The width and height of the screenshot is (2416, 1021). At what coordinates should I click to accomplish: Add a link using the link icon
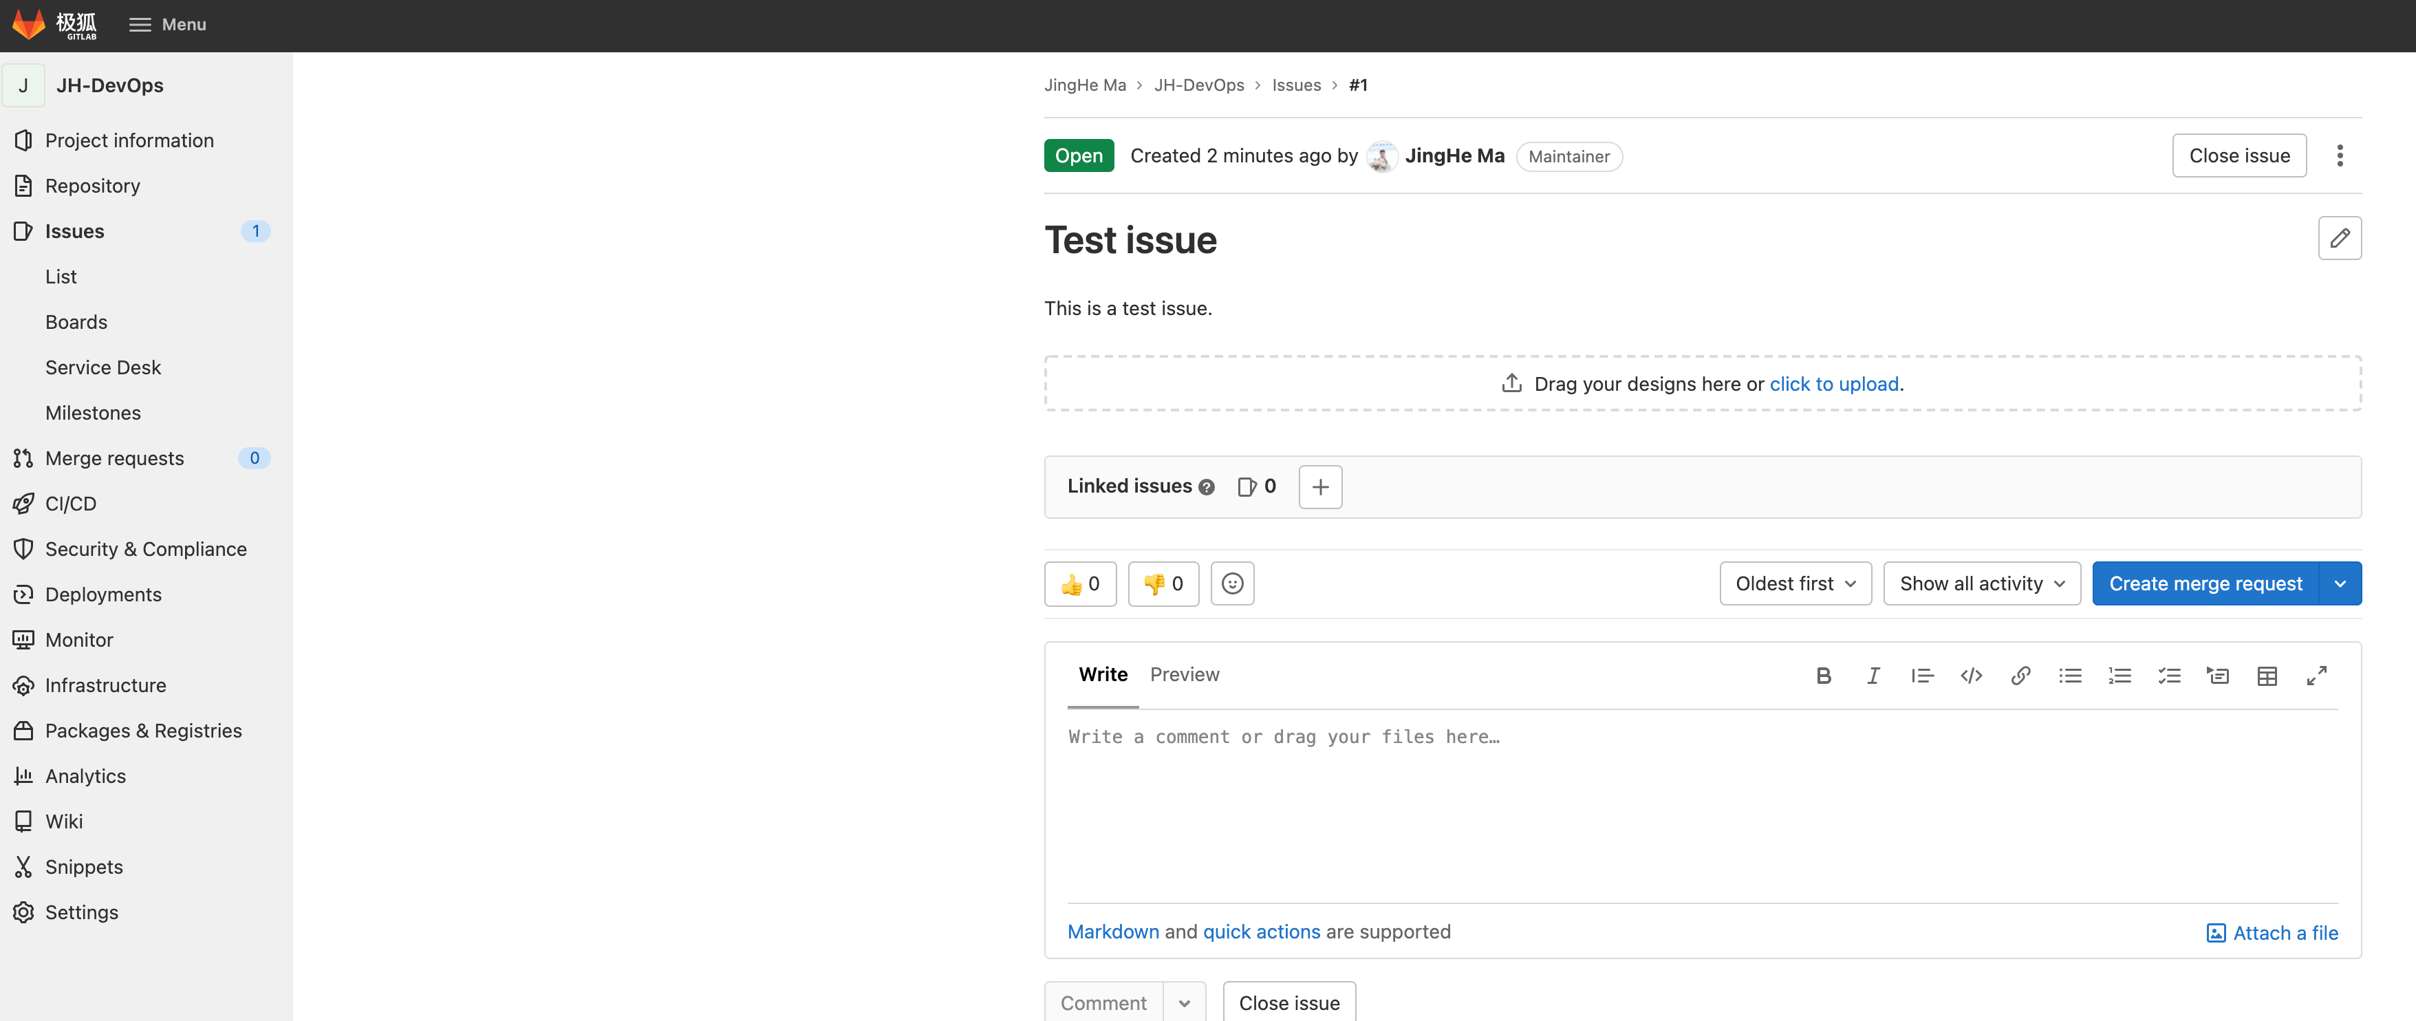tap(2020, 676)
